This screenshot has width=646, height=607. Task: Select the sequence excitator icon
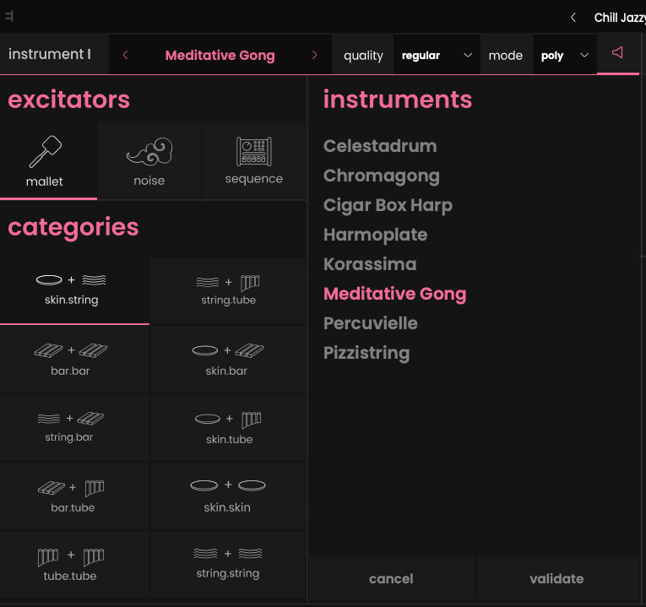click(x=253, y=151)
